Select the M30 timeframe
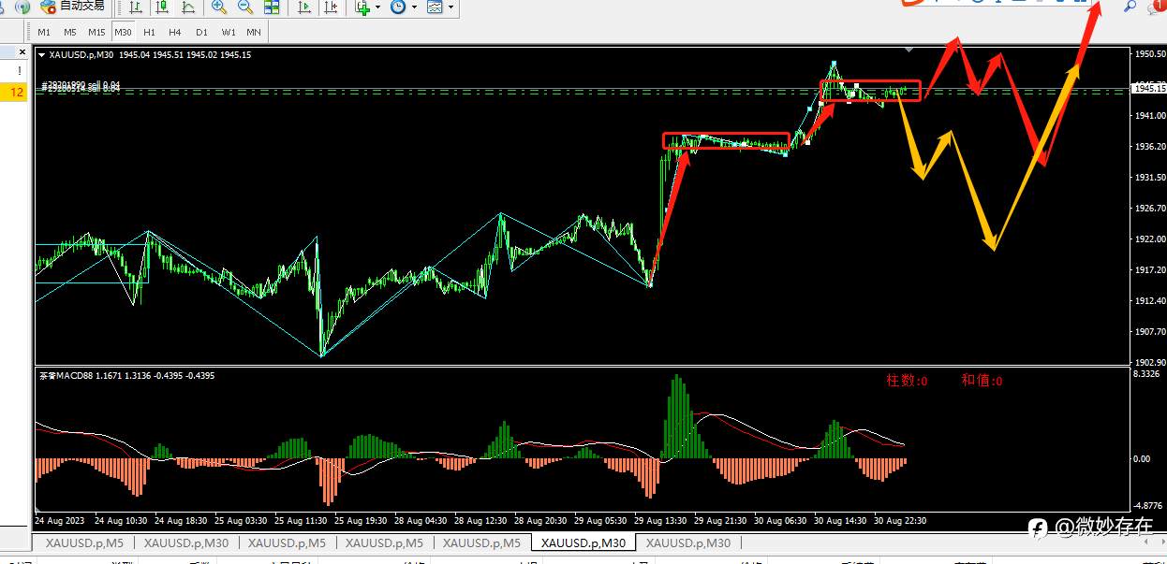This screenshot has width=1167, height=564. tap(123, 32)
